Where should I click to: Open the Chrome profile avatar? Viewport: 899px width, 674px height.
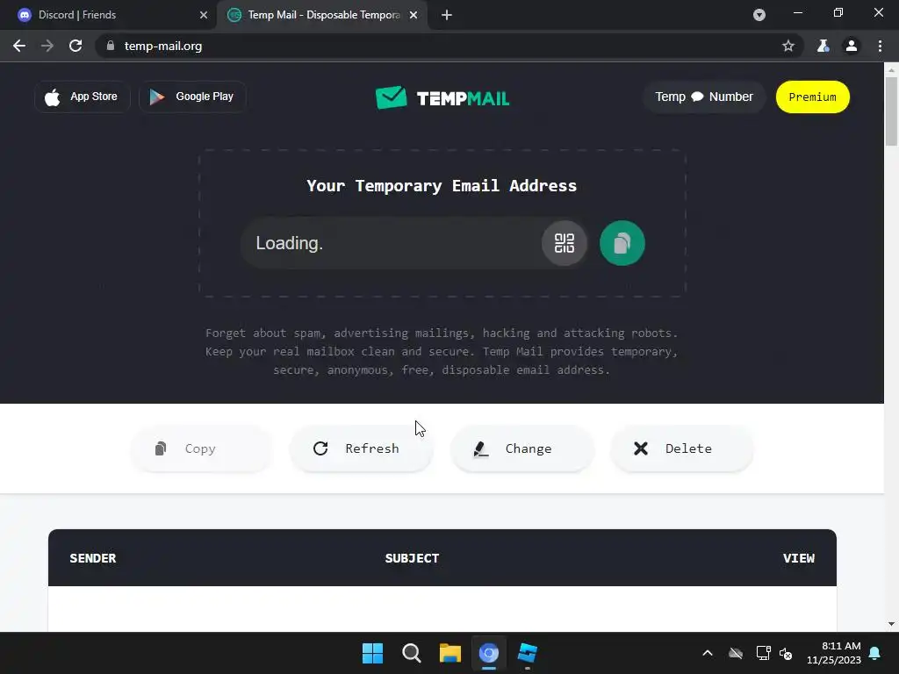pyautogui.click(x=852, y=46)
